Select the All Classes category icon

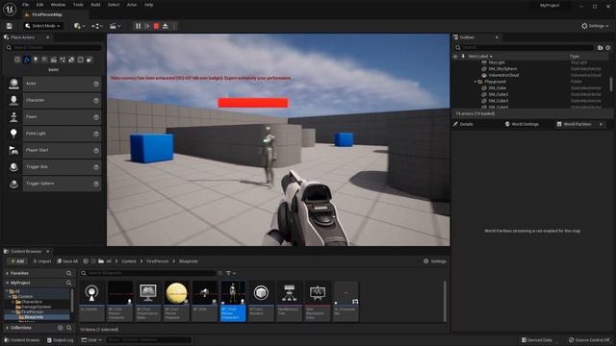coord(90,60)
